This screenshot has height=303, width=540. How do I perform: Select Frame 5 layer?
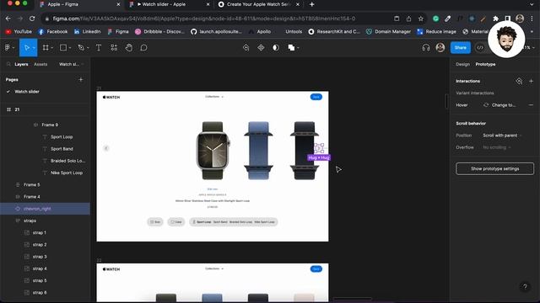(32, 185)
